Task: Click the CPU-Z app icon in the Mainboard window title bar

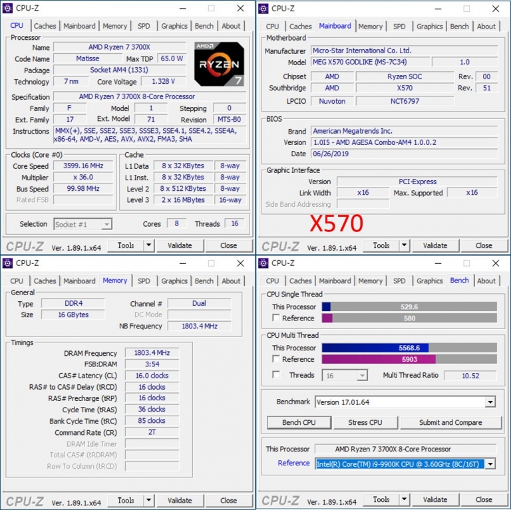Action: click(263, 9)
